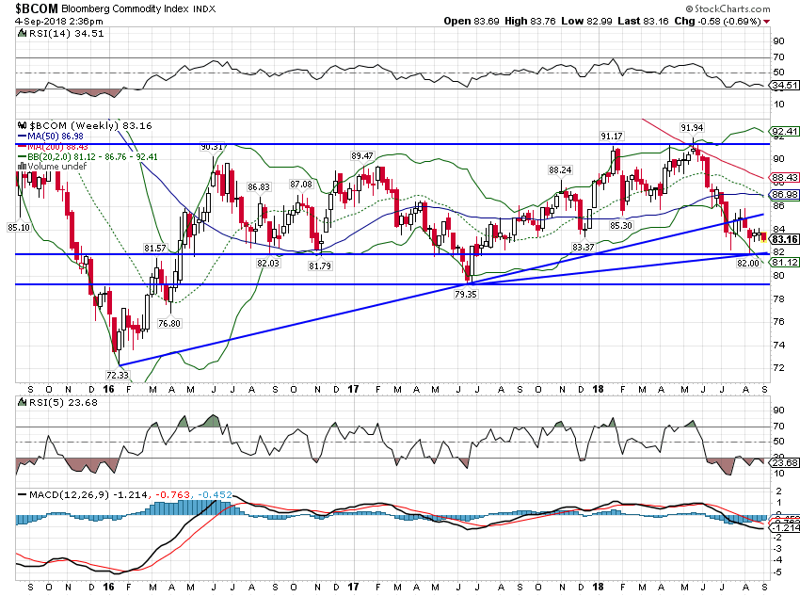800x596 pixels.
Task: Click the Bloomberg Commodity Index INDX name
Action: pos(138,9)
